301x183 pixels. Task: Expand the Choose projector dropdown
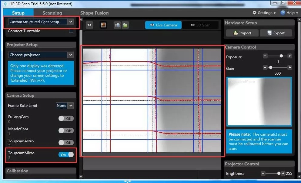click(x=41, y=55)
